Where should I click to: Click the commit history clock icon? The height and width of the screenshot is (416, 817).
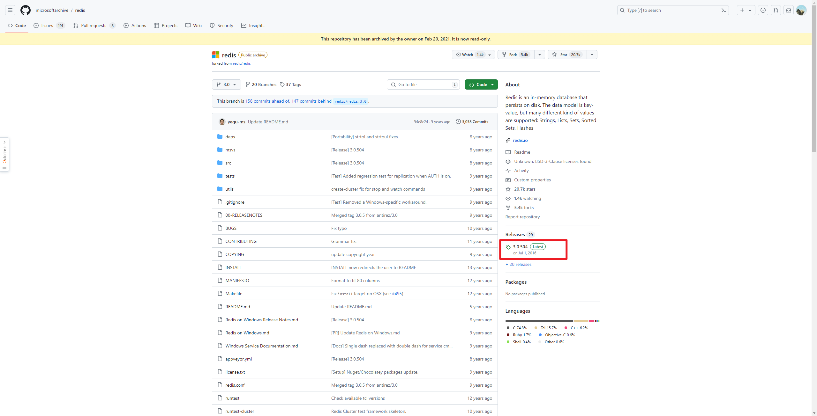(458, 121)
